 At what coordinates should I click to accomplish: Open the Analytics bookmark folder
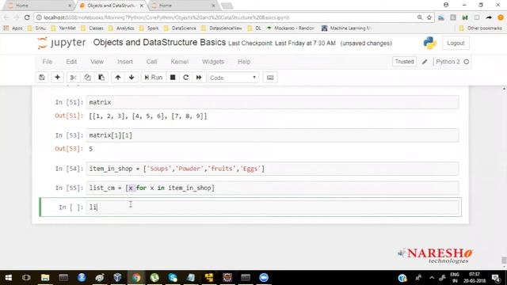pyautogui.click(x=121, y=28)
